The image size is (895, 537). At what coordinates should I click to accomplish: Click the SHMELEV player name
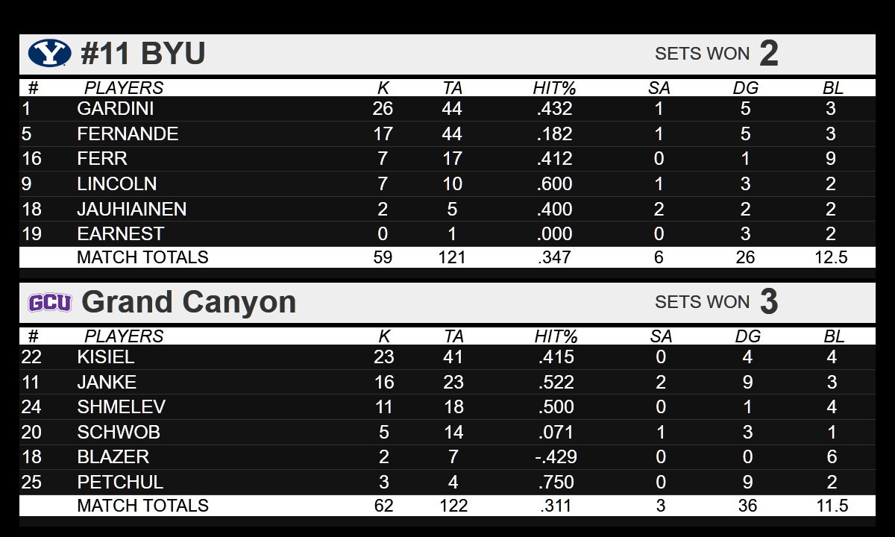[x=121, y=407]
